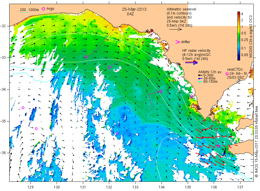The width and height of the screenshot is (260, 191).
Task: Click the magenta drifter arrowhead legend symbol
Action: tap(178, 42)
